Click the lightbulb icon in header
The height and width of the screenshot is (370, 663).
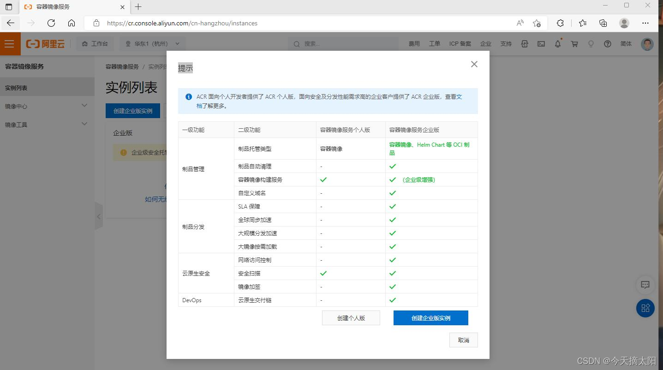(591, 44)
